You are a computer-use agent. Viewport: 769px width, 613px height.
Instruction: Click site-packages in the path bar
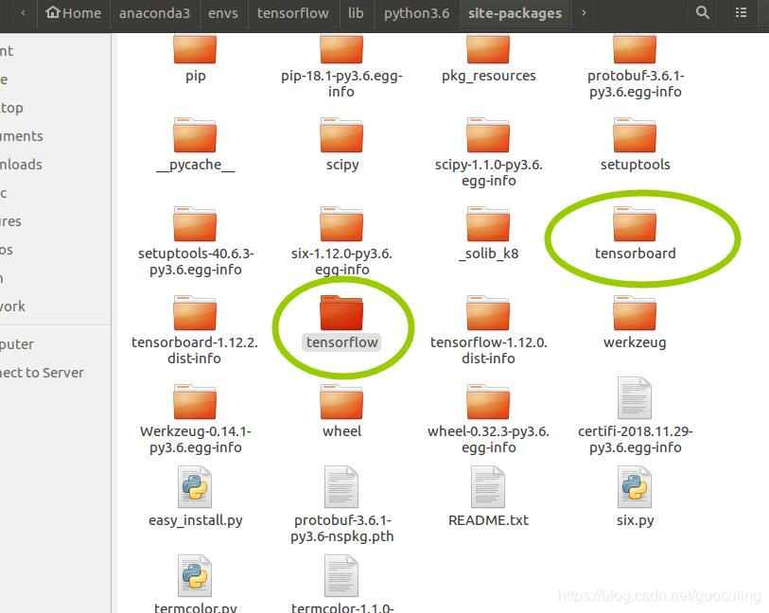[515, 12]
